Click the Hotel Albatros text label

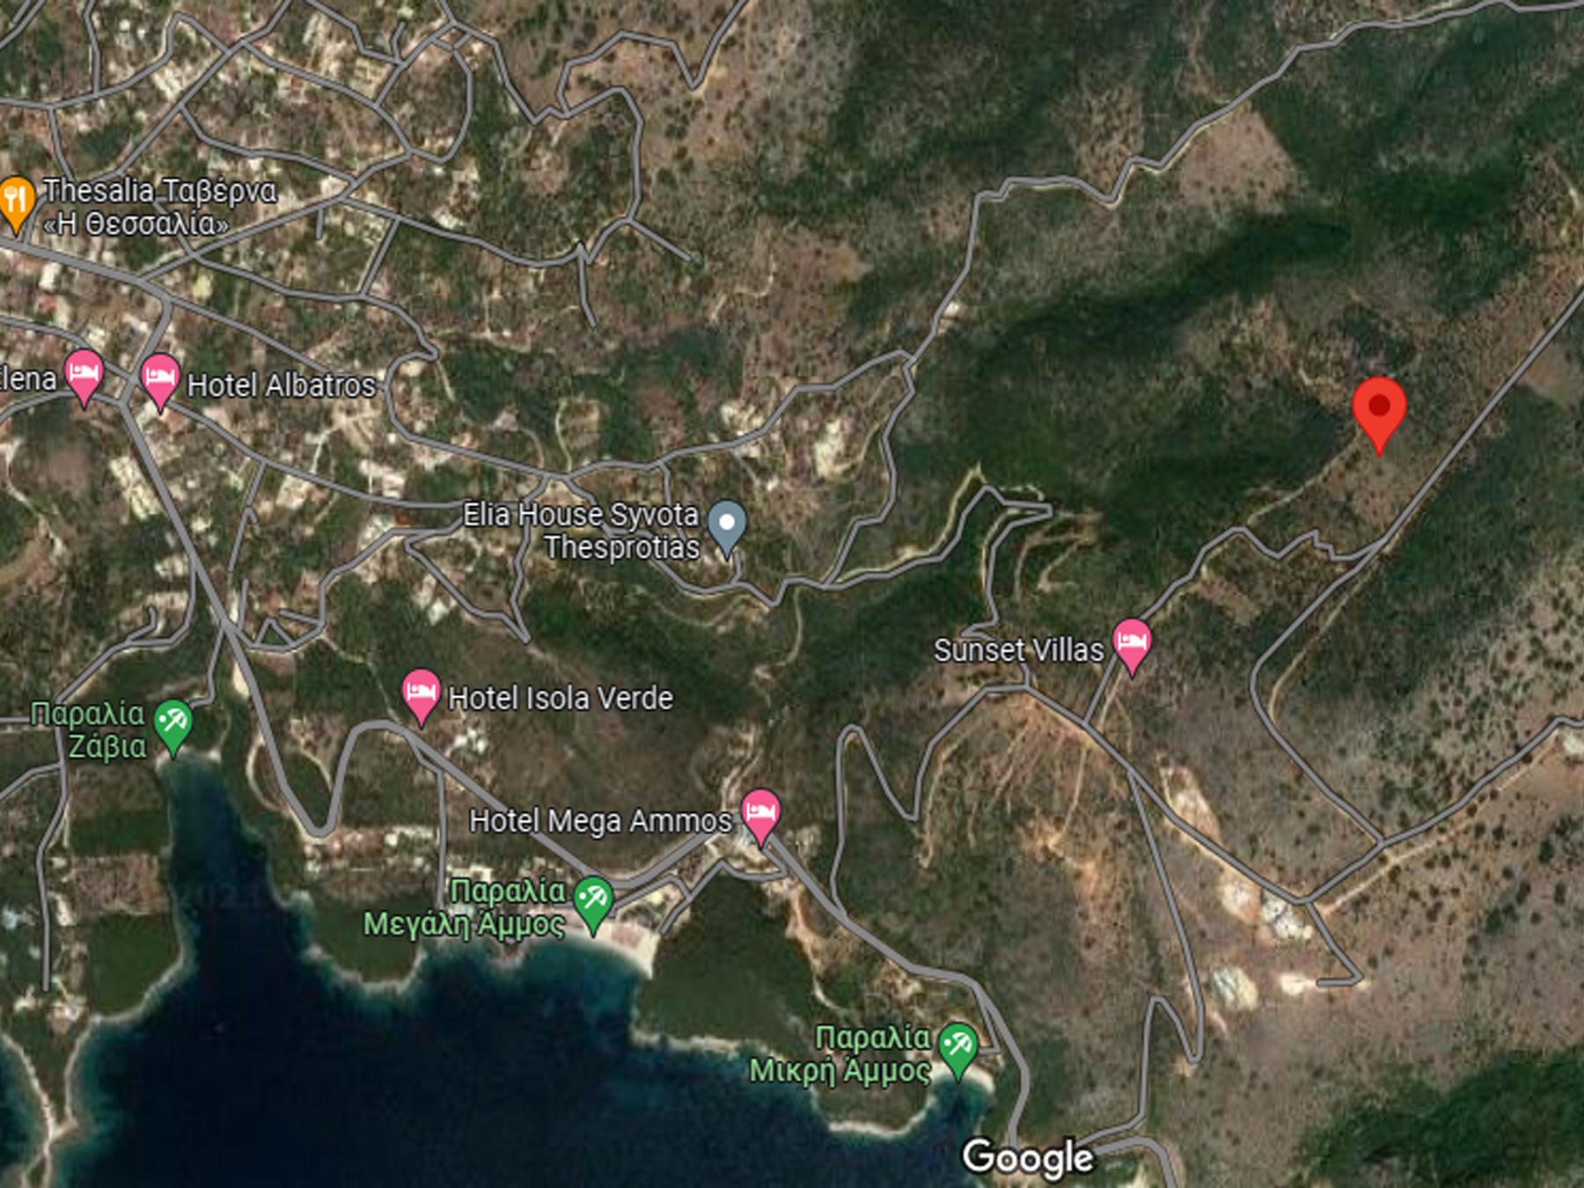[282, 385]
